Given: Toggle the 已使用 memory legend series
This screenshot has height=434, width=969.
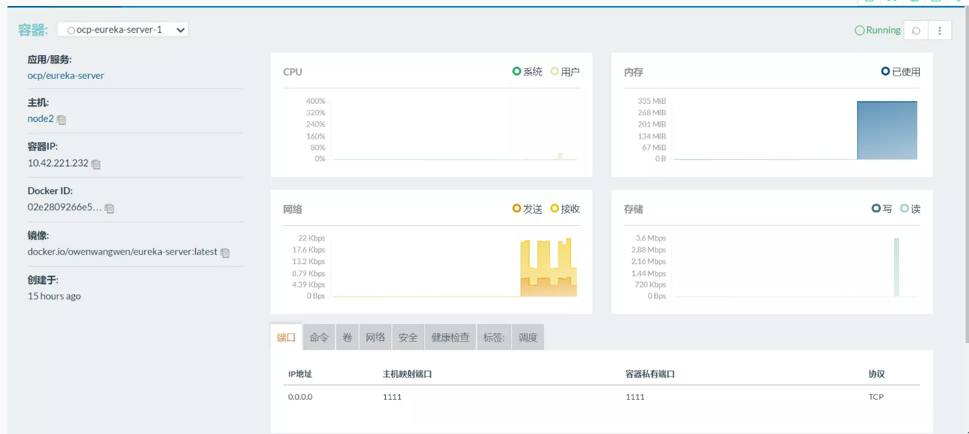Looking at the screenshot, I should point(901,71).
